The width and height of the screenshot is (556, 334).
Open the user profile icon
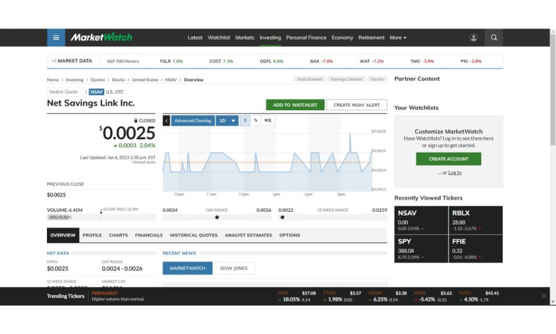pyautogui.click(x=473, y=37)
